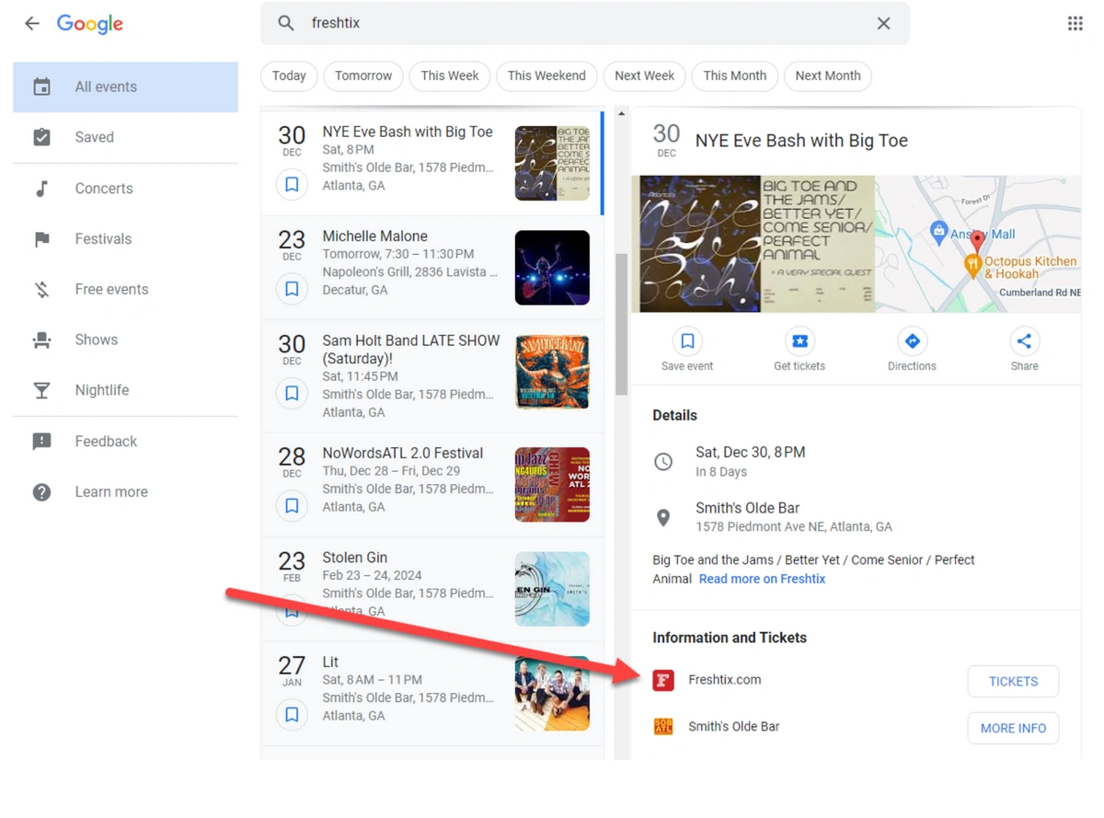
Task: Open NoWordsATL 2.0 Festival title
Action: (402, 454)
